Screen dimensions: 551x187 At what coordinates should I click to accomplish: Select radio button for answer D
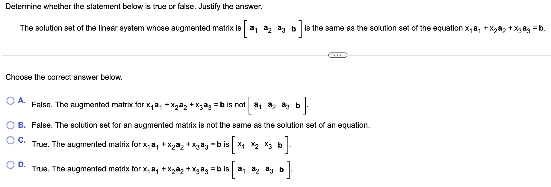(11, 164)
